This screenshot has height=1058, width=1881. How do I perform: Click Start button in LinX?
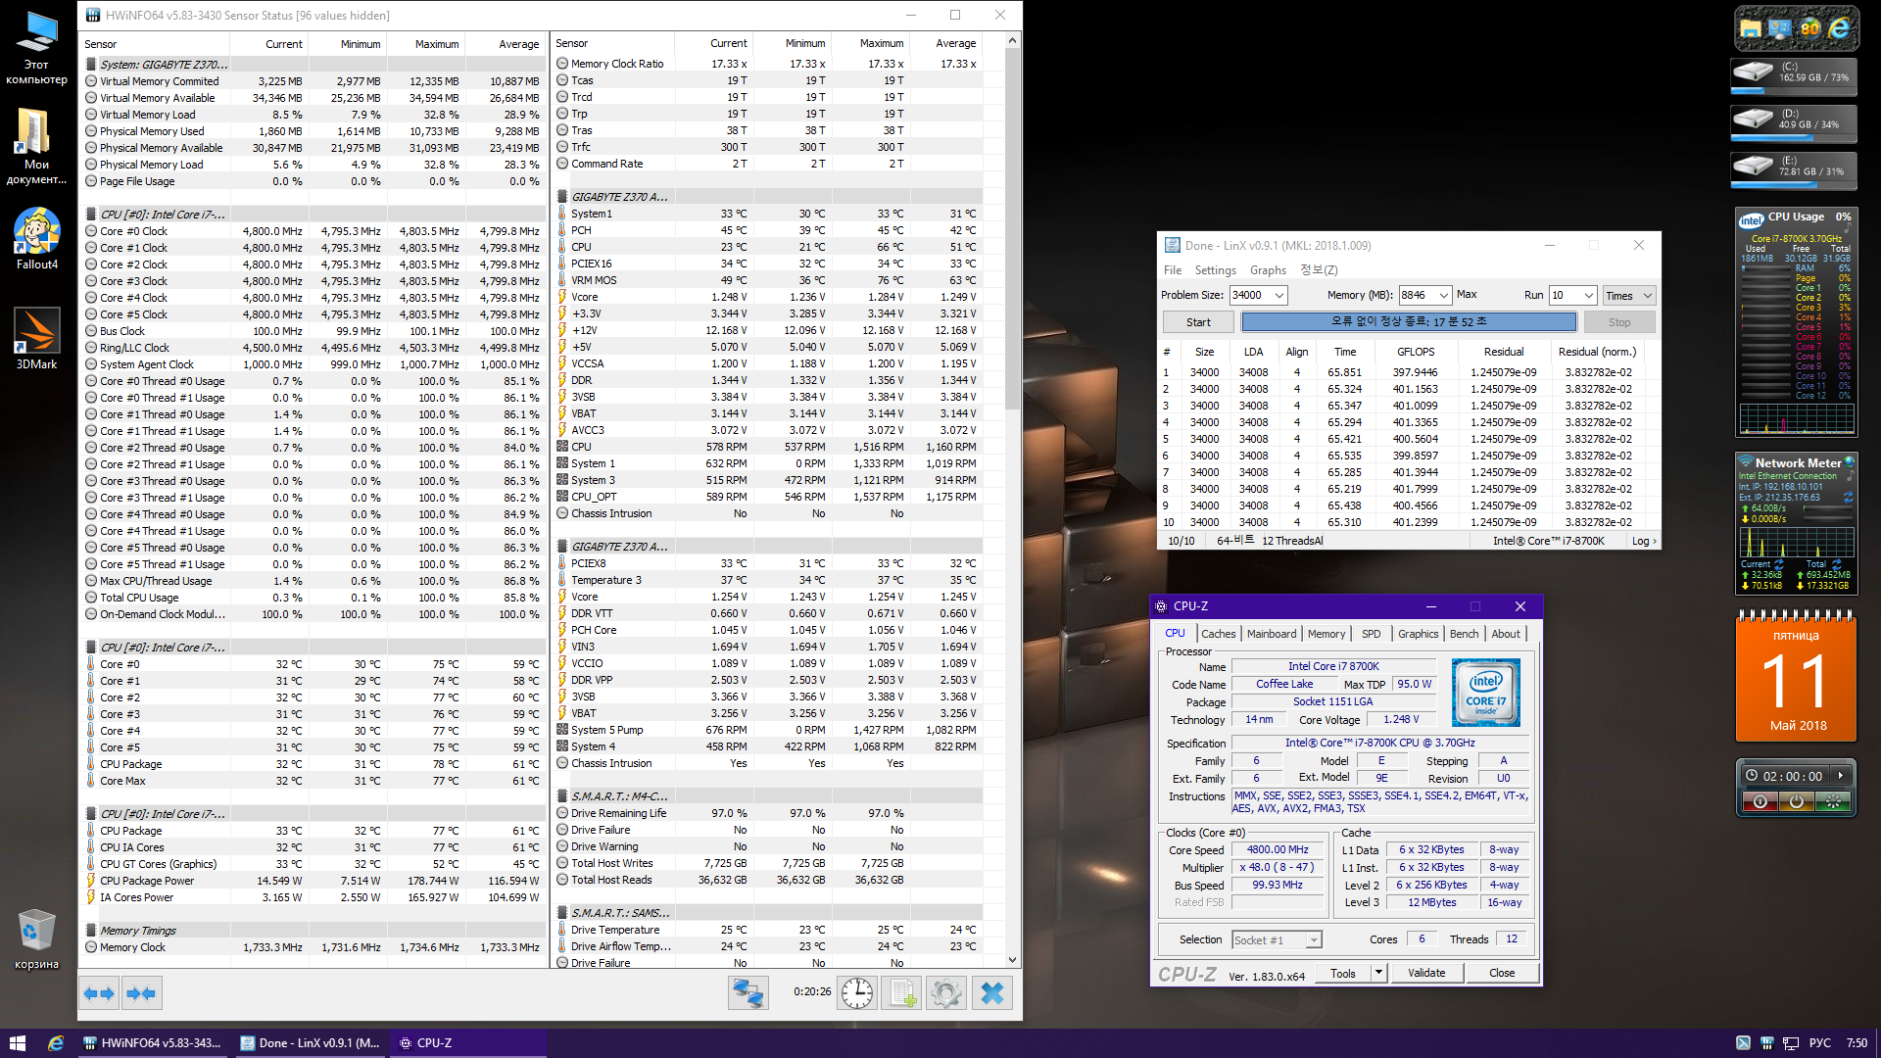[x=1198, y=322]
